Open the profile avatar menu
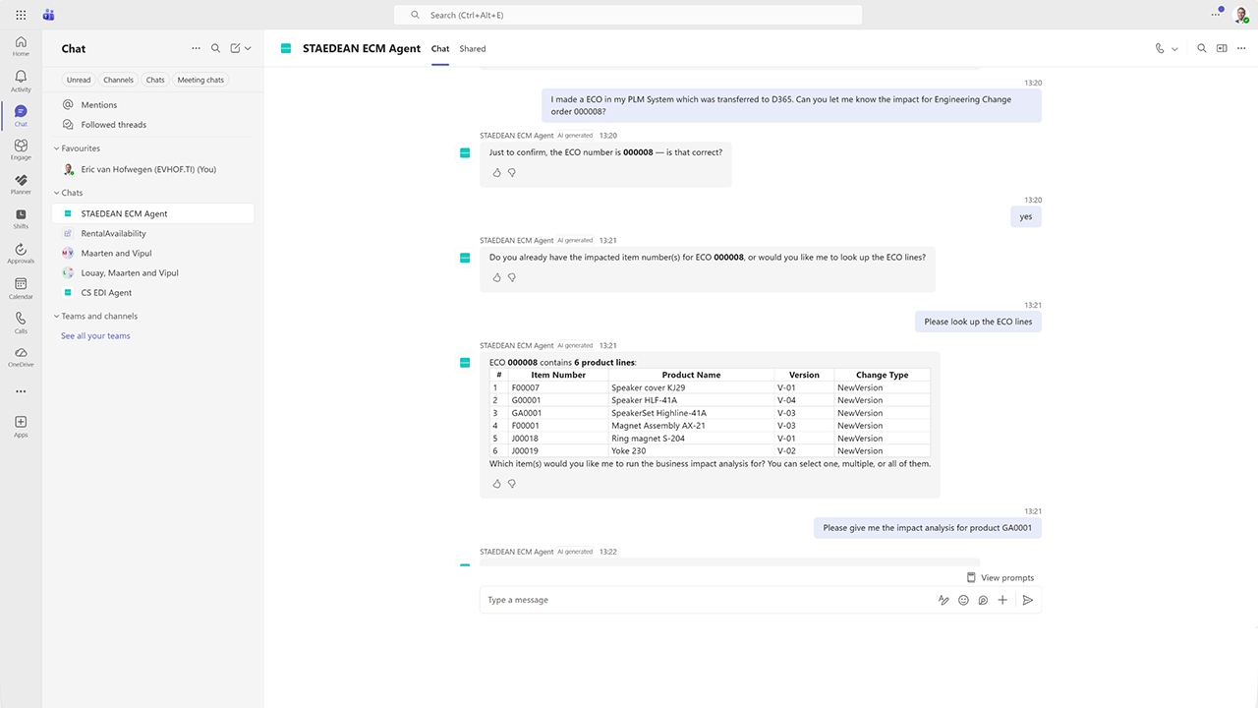Image resolution: width=1258 pixels, height=708 pixels. (1241, 15)
